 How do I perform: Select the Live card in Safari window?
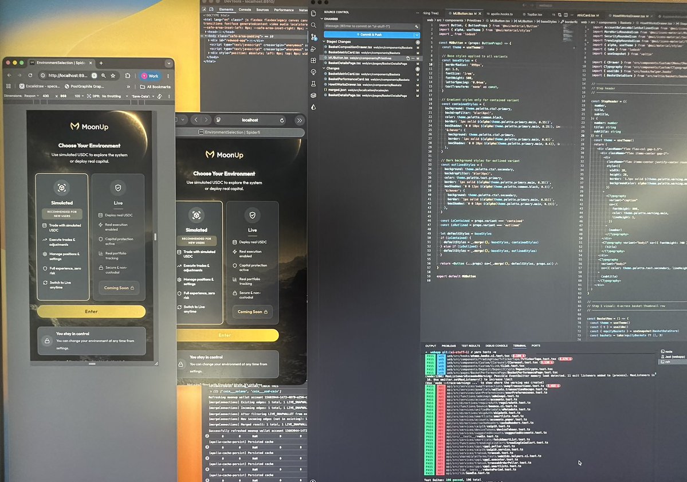pos(252,262)
